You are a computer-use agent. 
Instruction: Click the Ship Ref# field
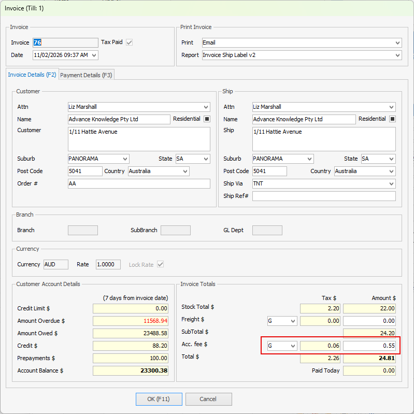pyautogui.click(x=324, y=196)
